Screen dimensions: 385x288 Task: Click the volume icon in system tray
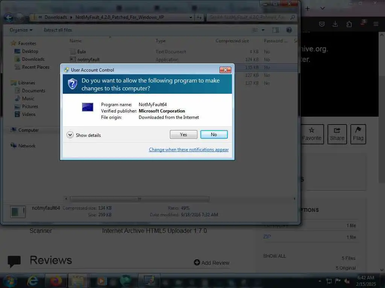[x=347, y=281]
